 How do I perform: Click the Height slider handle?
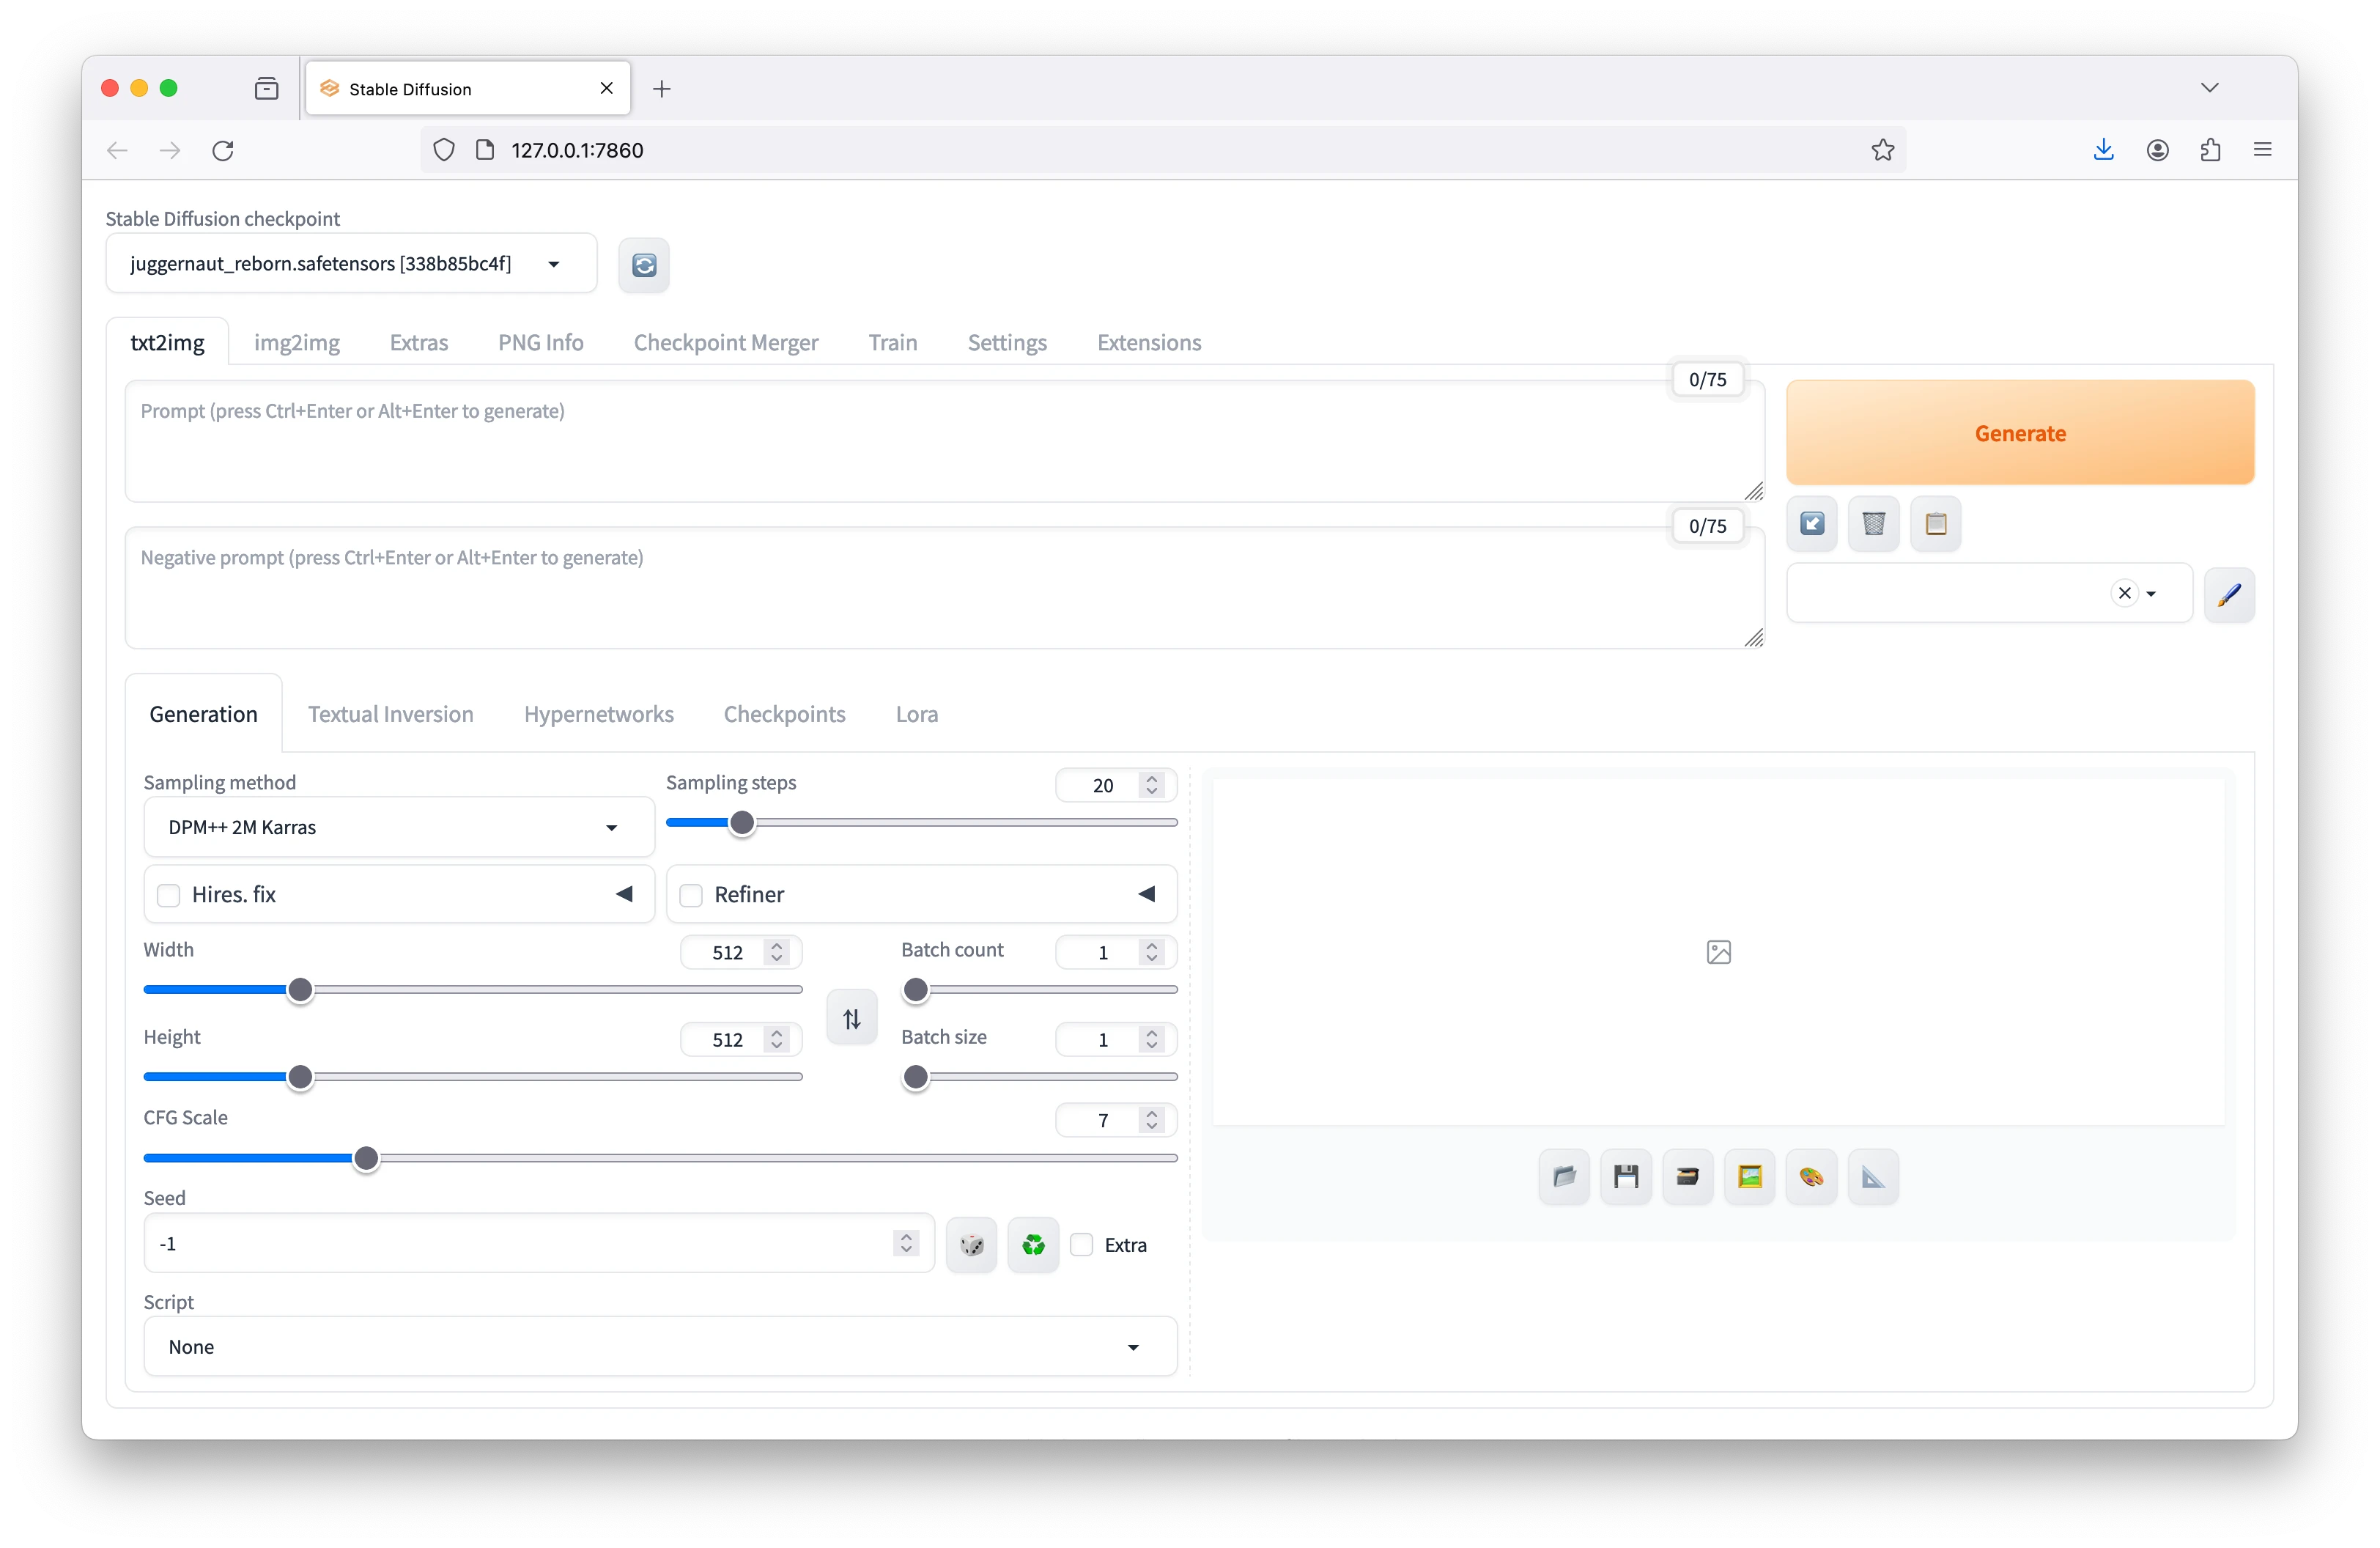tap(299, 1077)
